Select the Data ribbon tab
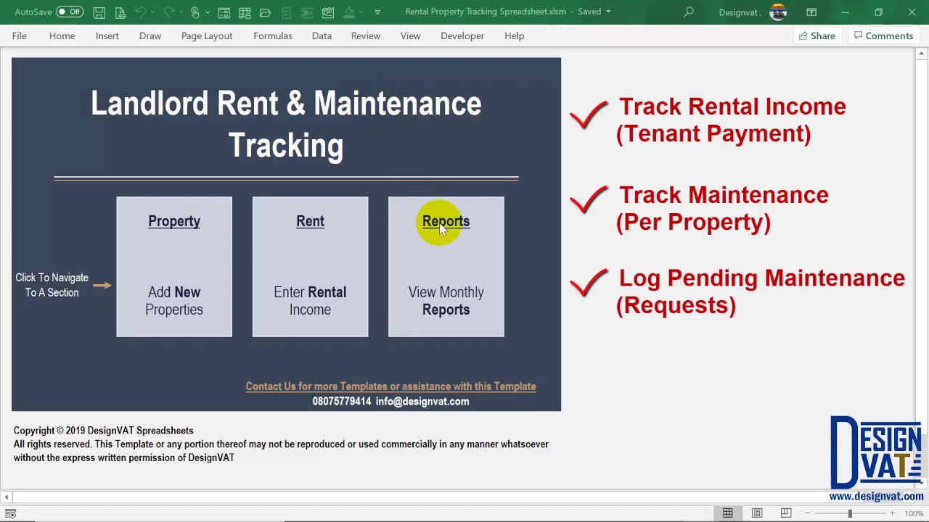 (x=322, y=36)
